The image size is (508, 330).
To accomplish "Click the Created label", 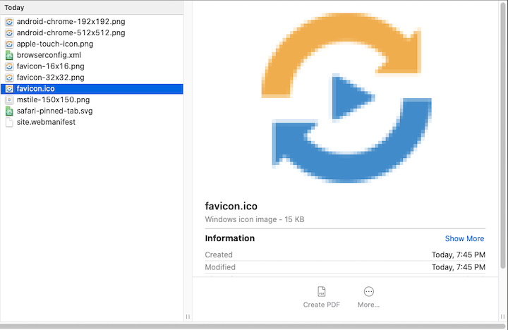I will pyautogui.click(x=219, y=255).
